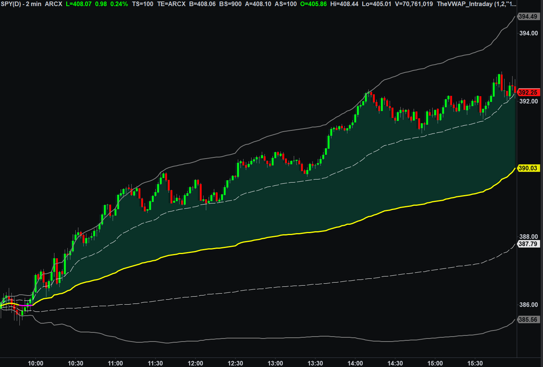
Task: Click the 10:00 time axis label
Action: click(x=35, y=363)
